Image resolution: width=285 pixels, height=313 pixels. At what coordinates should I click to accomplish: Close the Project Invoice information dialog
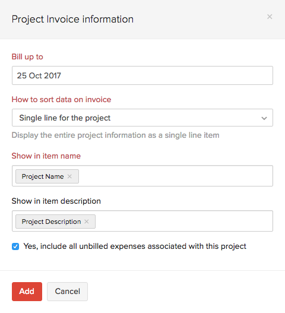click(270, 17)
